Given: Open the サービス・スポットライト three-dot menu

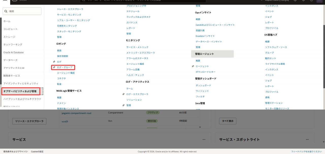Looking at the screenshot, I should (x=307, y=140).
